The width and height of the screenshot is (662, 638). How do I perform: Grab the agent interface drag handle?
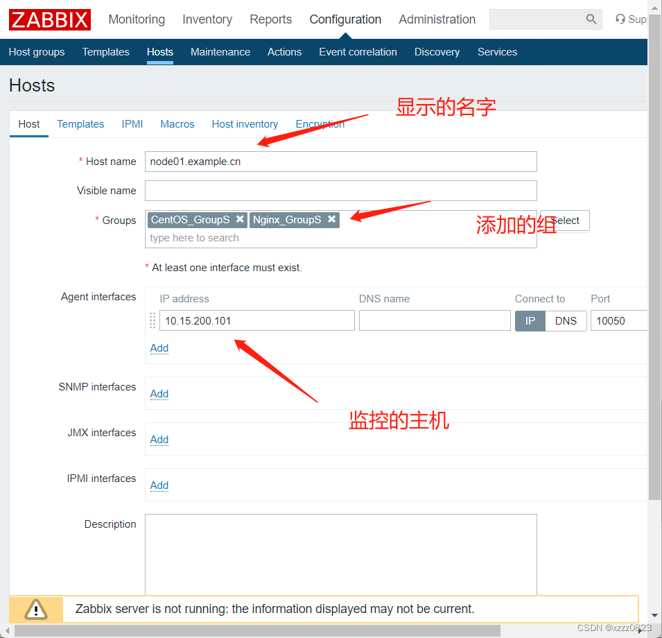153,320
